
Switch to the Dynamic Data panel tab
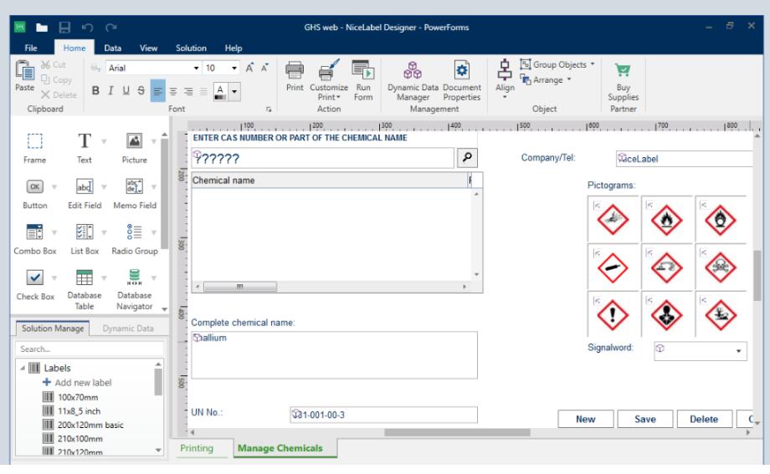128,329
